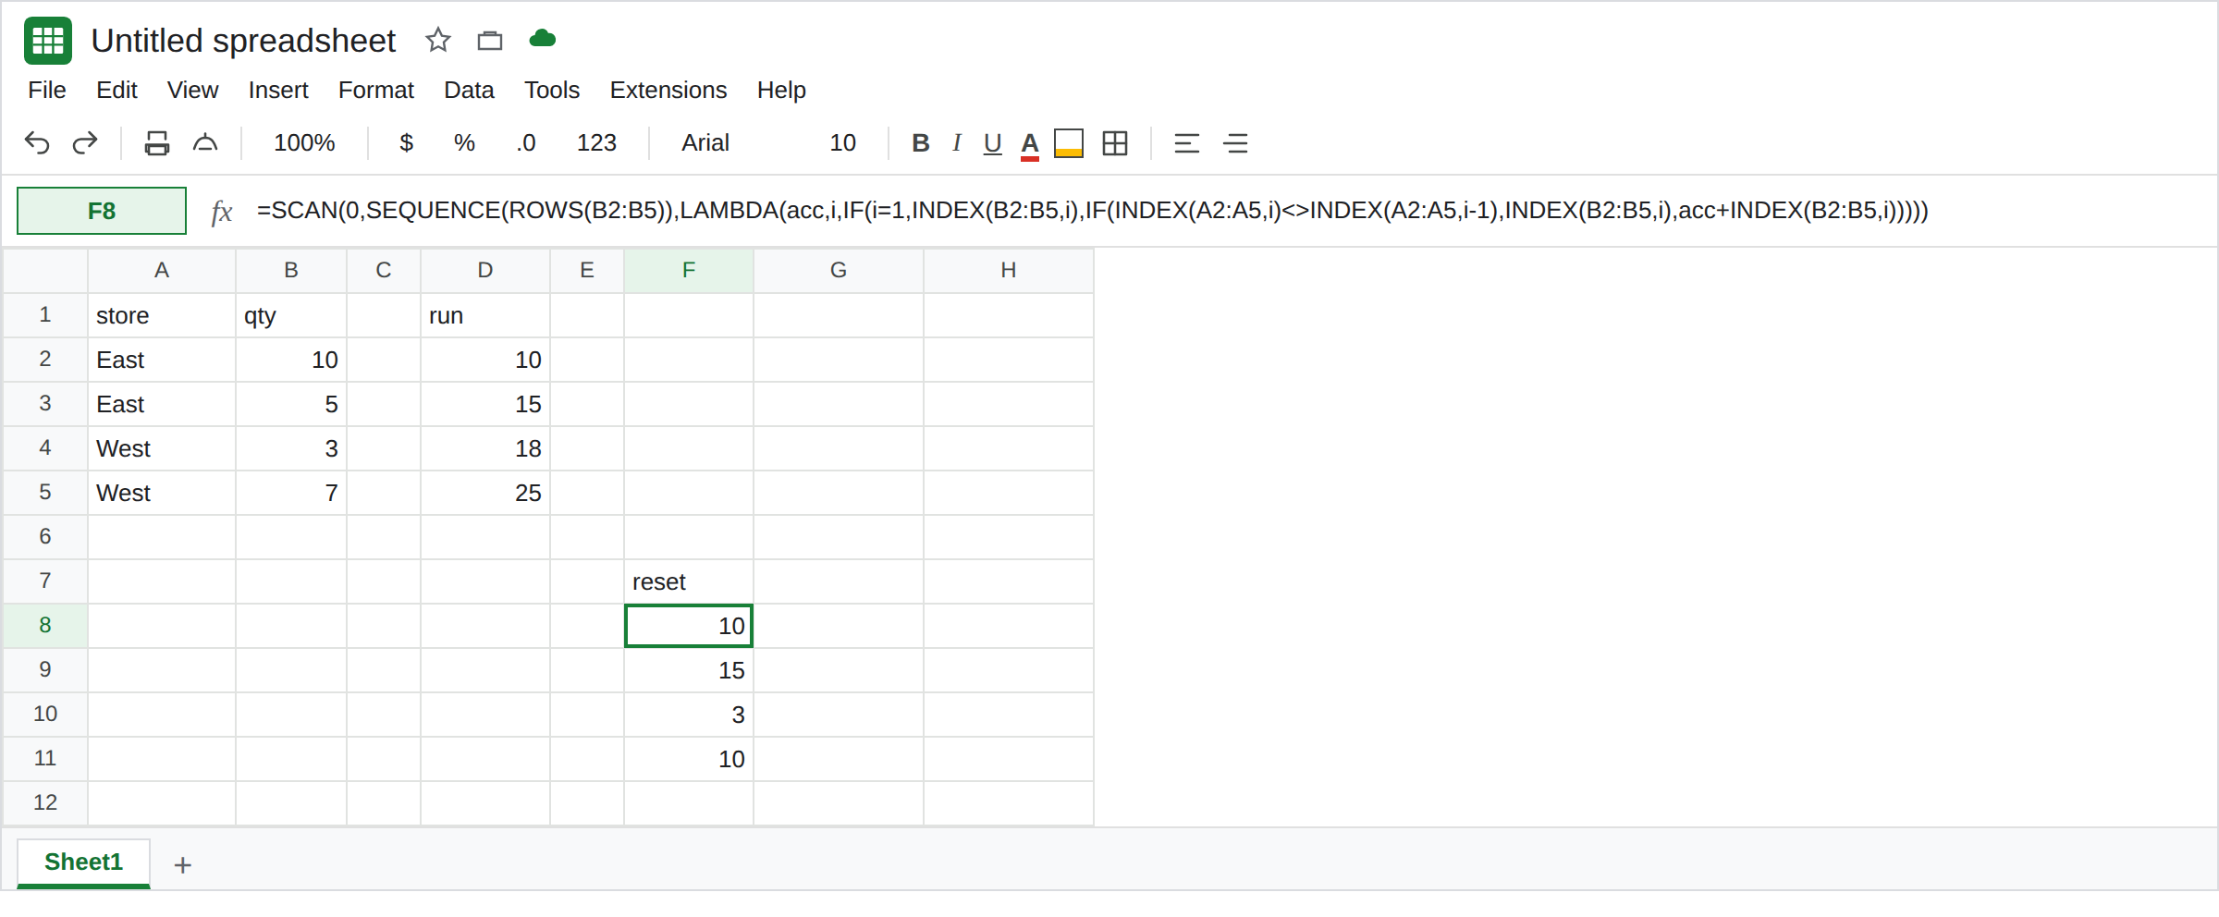
Task: Click the 'reset' cell in F7
Action: click(689, 581)
